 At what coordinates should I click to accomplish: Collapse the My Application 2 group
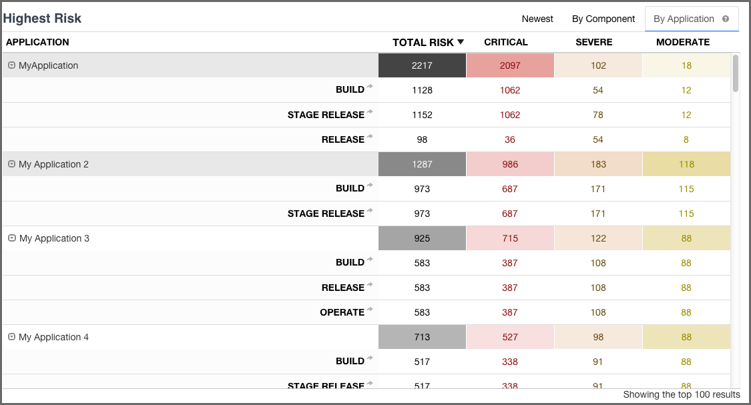[11, 164]
